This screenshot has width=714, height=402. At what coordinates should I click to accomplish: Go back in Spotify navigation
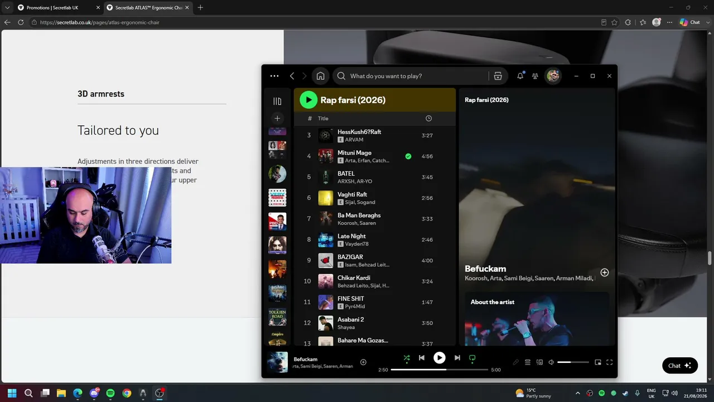(292, 76)
